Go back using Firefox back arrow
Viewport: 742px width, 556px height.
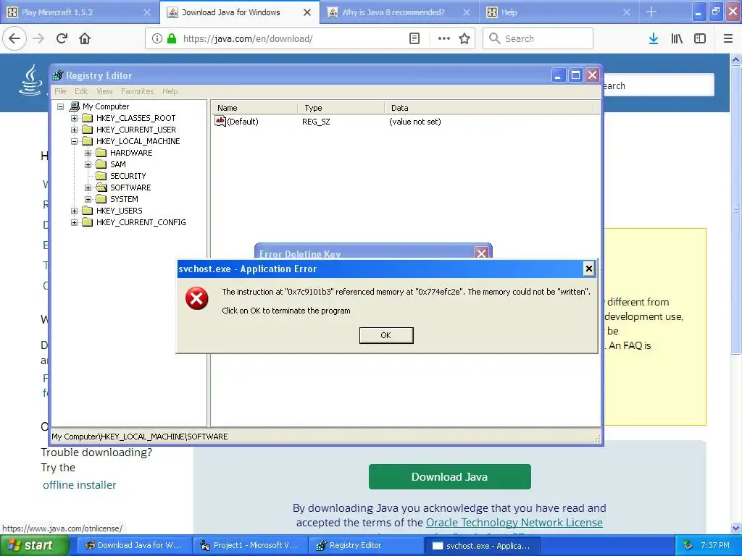point(14,38)
